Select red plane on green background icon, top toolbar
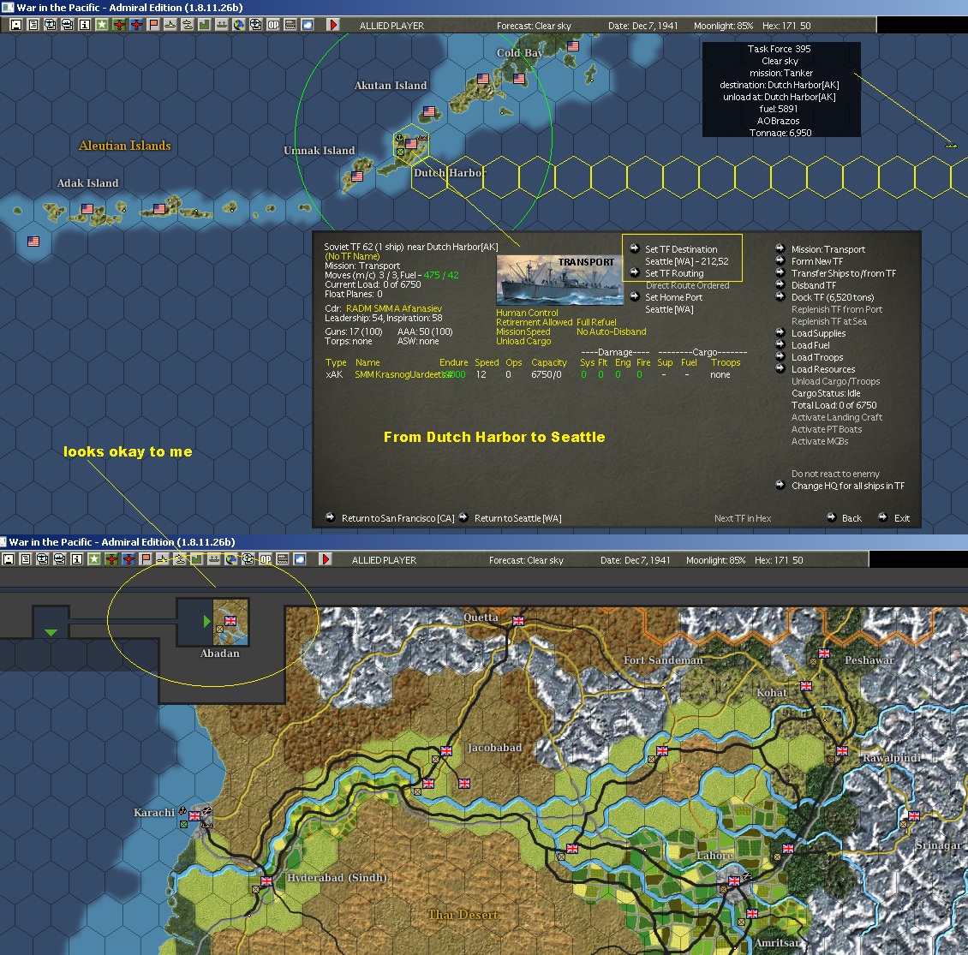Screen dimensions: 968x955 click(x=119, y=25)
